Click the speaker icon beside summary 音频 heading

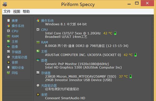38,94
